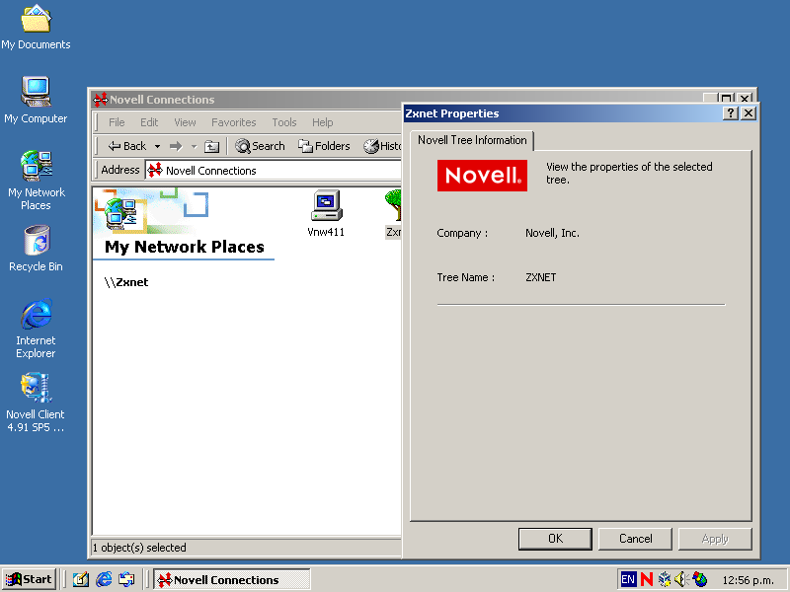Open the Edit menu
The height and width of the screenshot is (592, 790).
(149, 122)
